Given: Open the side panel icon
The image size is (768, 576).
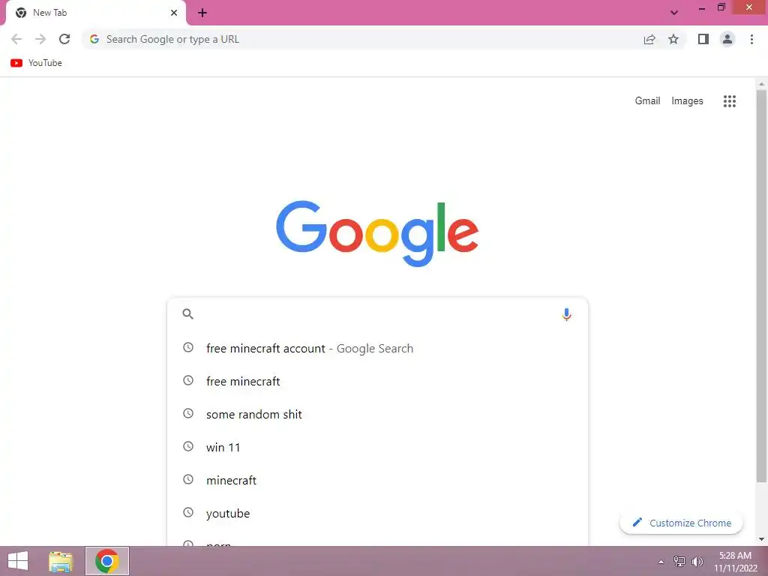Looking at the screenshot, I should [x=703, y=39].
